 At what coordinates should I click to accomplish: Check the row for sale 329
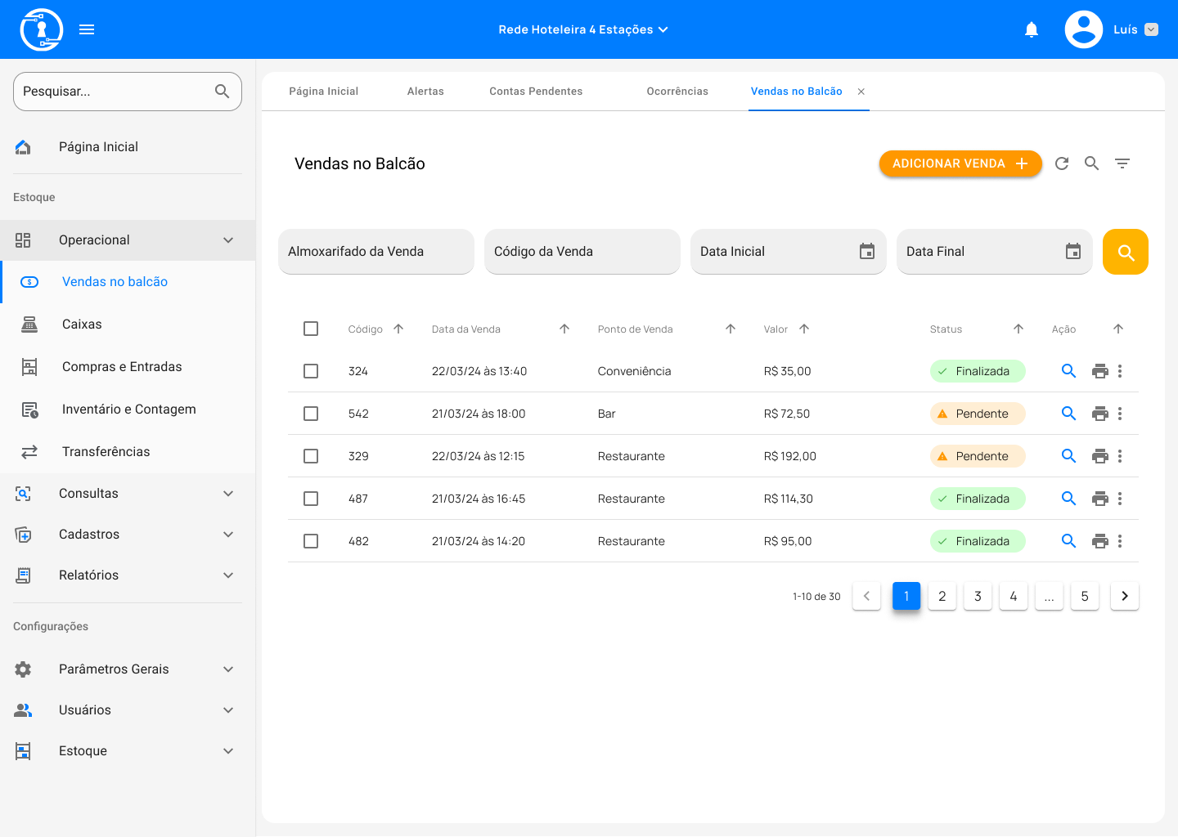pos(311,456)
